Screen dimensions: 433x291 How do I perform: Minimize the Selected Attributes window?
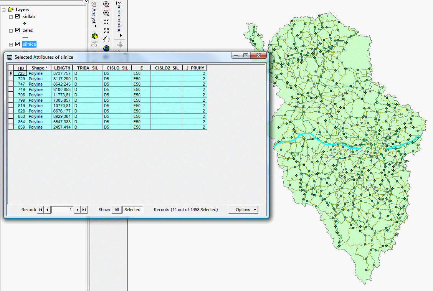(236, 55)
